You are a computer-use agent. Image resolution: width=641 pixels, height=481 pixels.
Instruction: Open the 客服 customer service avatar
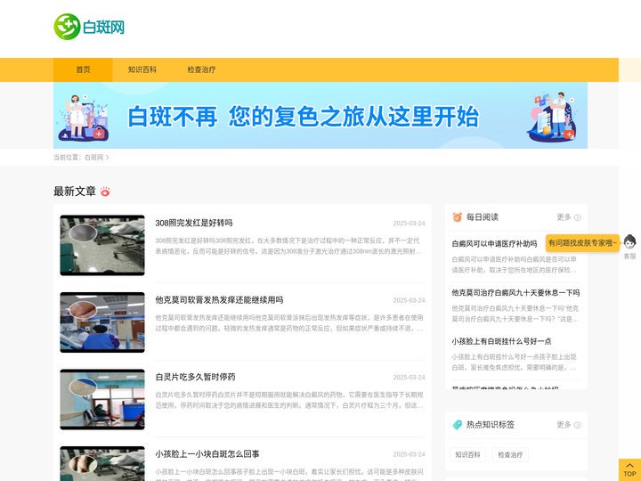tap(629, 242)
